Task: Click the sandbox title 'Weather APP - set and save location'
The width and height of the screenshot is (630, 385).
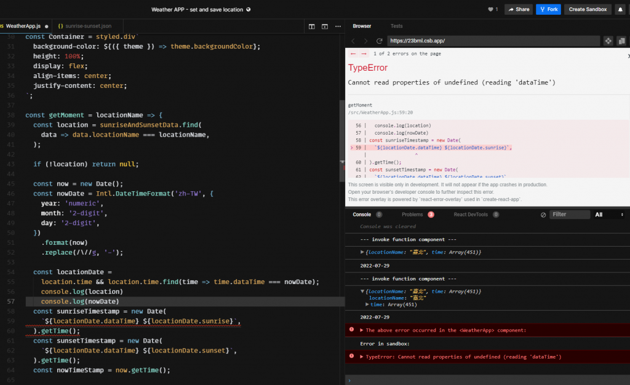Action: point(197,10)
